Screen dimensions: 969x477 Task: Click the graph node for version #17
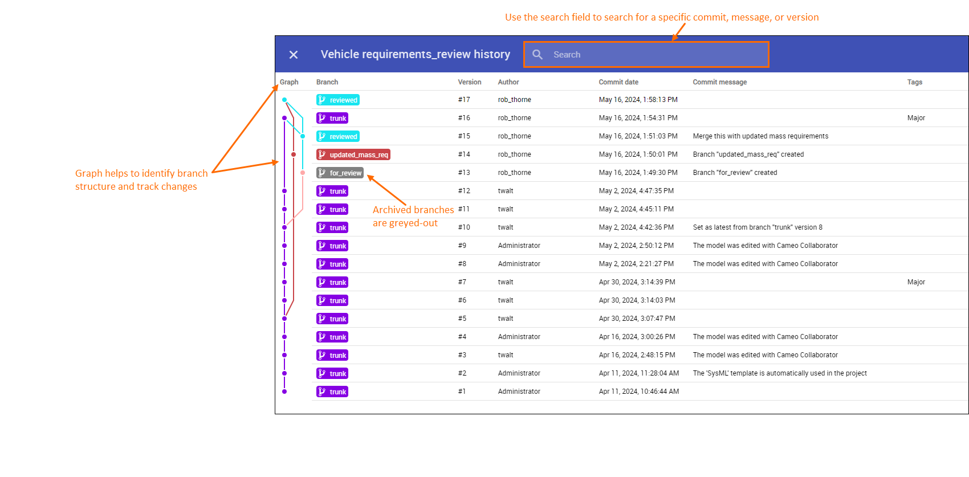tap(284, 100)
